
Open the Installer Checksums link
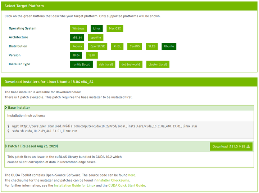coord(113,180)
